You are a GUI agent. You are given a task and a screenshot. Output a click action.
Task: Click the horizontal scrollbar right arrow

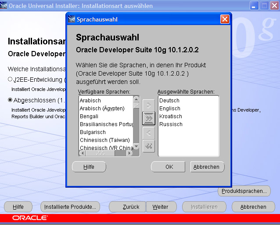click(x=129, y=153)
